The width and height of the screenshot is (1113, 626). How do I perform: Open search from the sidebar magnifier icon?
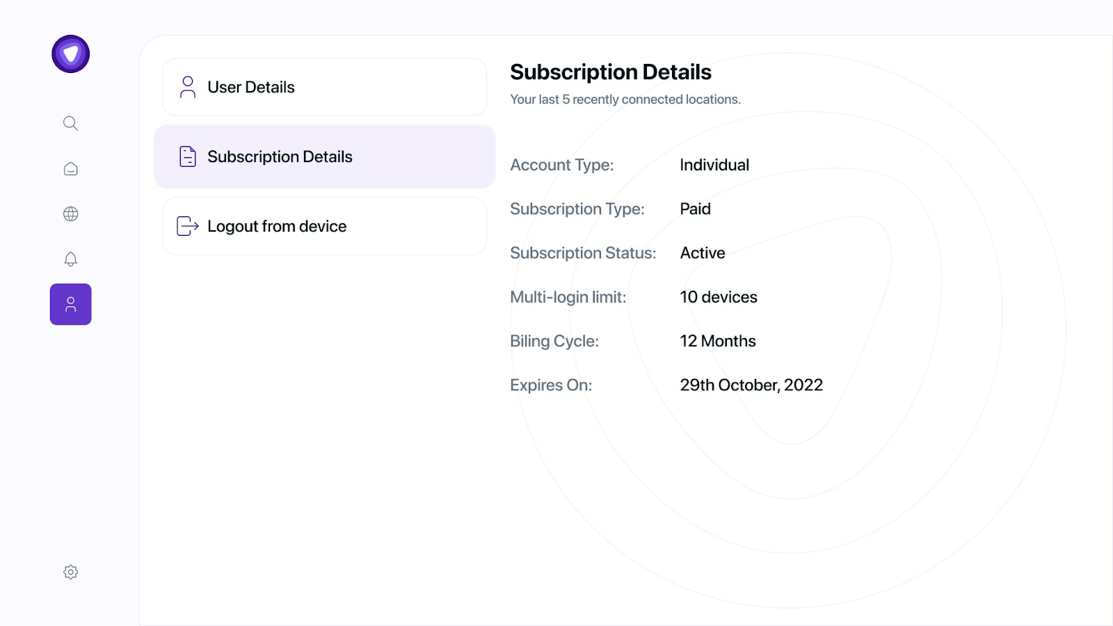[x=70, y=123]
